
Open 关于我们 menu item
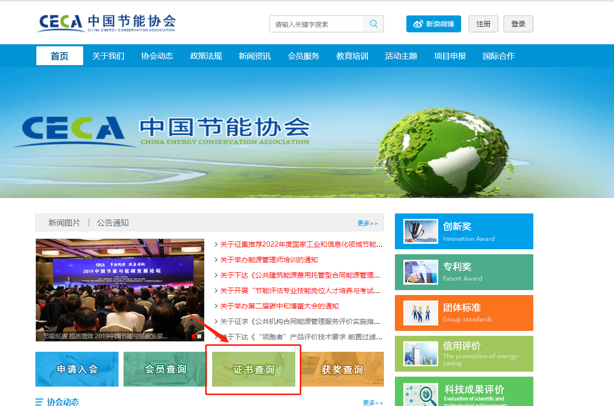(x=108, y=56)
